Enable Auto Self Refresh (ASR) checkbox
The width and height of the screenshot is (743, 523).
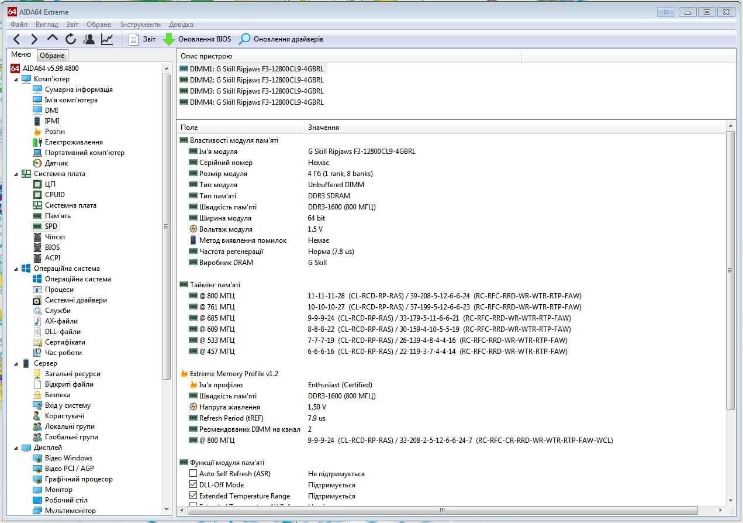pyautogui.click(x=193, y=473)
